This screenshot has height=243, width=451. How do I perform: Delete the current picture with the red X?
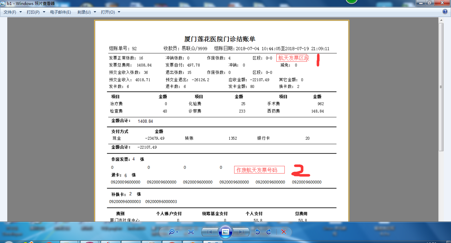click(284, 232)
